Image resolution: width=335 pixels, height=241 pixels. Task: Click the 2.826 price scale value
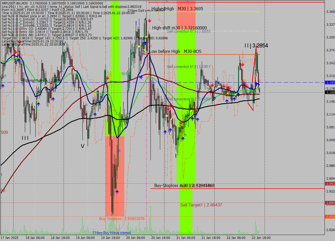pyautogui.click(x=330, y=230)
